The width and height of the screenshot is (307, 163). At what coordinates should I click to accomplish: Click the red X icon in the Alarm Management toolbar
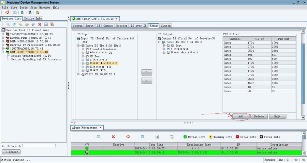pyautogui.click(x=113, y=137)
